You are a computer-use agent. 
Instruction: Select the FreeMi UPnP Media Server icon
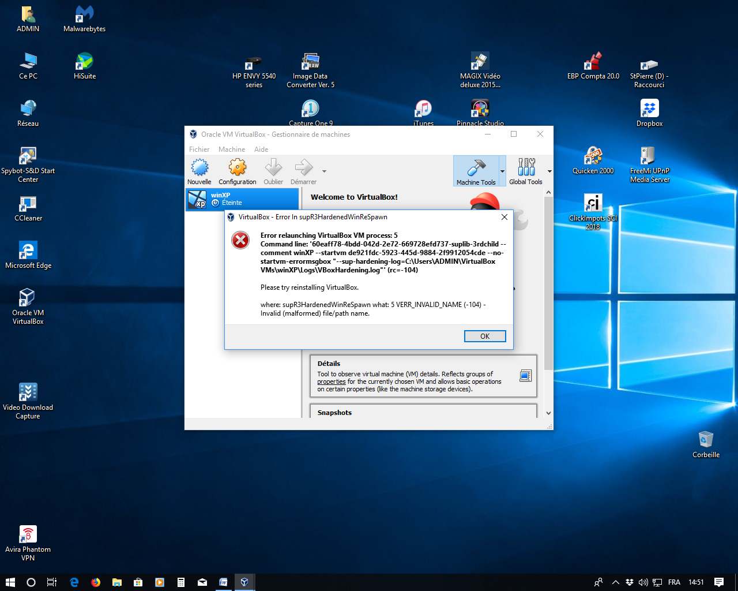tap(649, 165)
